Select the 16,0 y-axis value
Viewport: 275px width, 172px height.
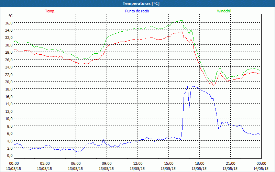tap(9, 97)
